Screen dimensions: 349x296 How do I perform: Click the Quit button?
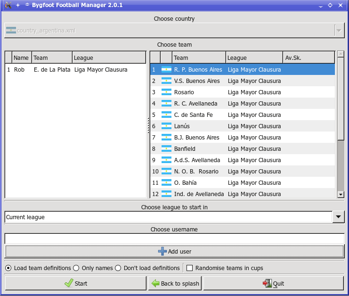(x=274, y=283)
